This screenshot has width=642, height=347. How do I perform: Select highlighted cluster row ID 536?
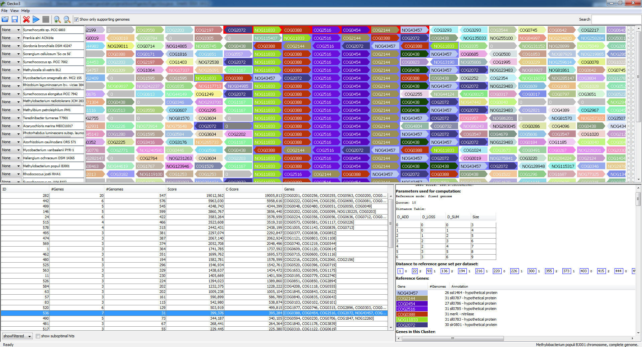pos(194,313)
